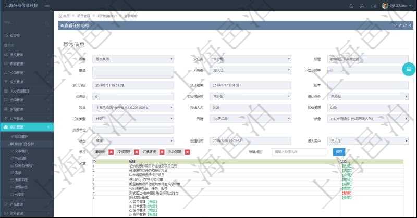The image size is (417, 218).
Task: Go to 首页 breadcrumb link
Action: (66, 16)
